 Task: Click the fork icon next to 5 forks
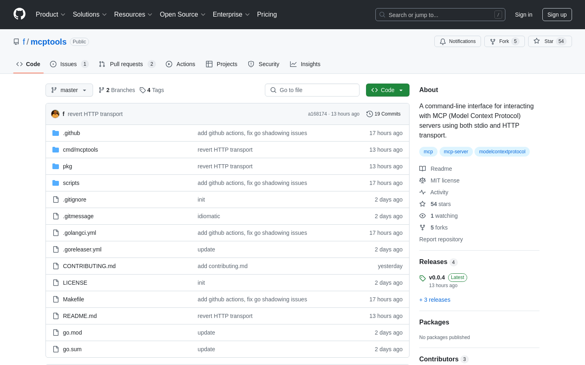(422, 228)
